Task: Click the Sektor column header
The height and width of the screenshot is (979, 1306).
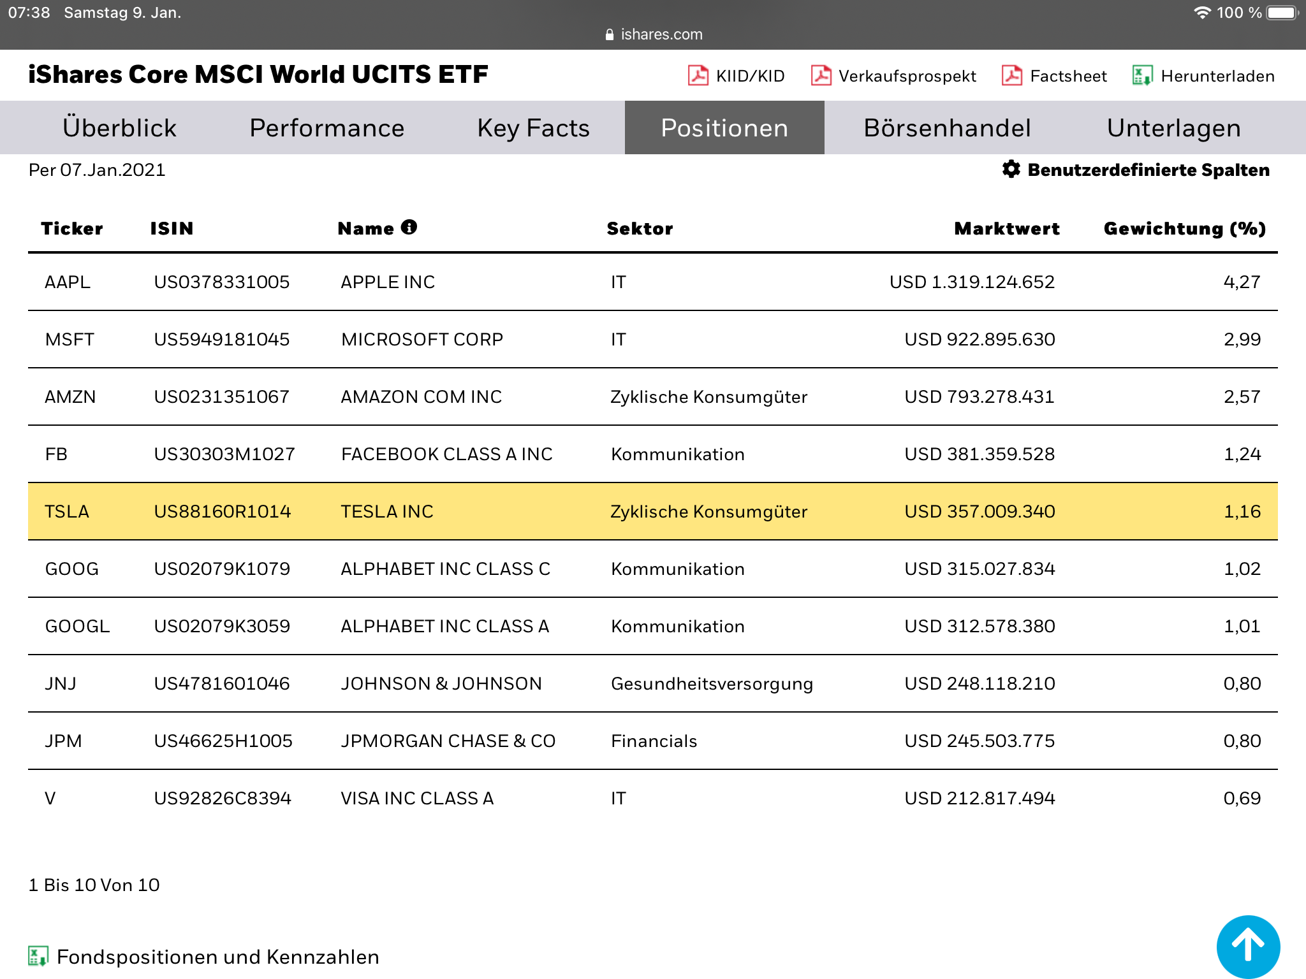Action: (640, 228)
